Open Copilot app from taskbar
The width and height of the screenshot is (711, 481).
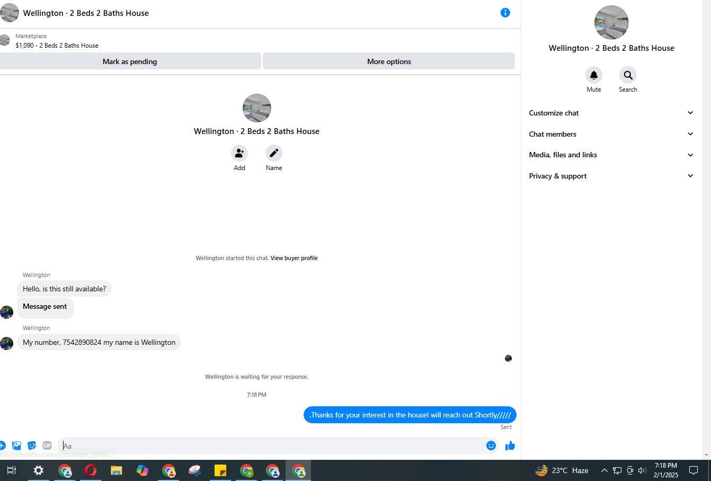pos(143,470)
